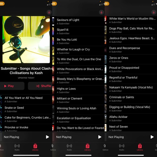Open Library tab beneath the Nest of Seven screen

tap(140, 147)
